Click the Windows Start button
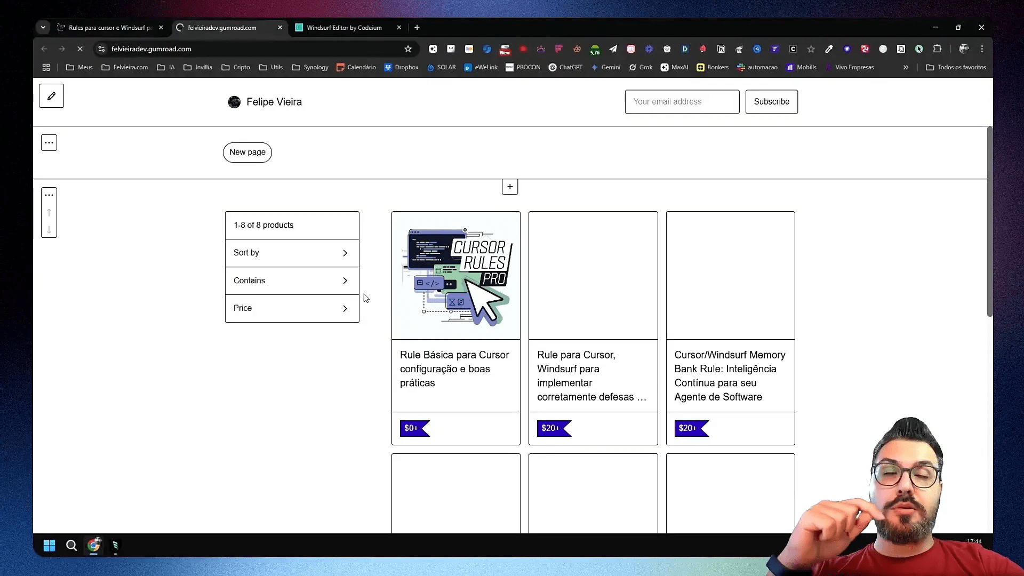This screenshot has height=576, width=1024. click(49, 545)
